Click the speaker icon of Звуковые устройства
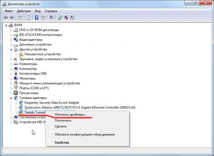The image size is (214, 156). click(16, 59)
